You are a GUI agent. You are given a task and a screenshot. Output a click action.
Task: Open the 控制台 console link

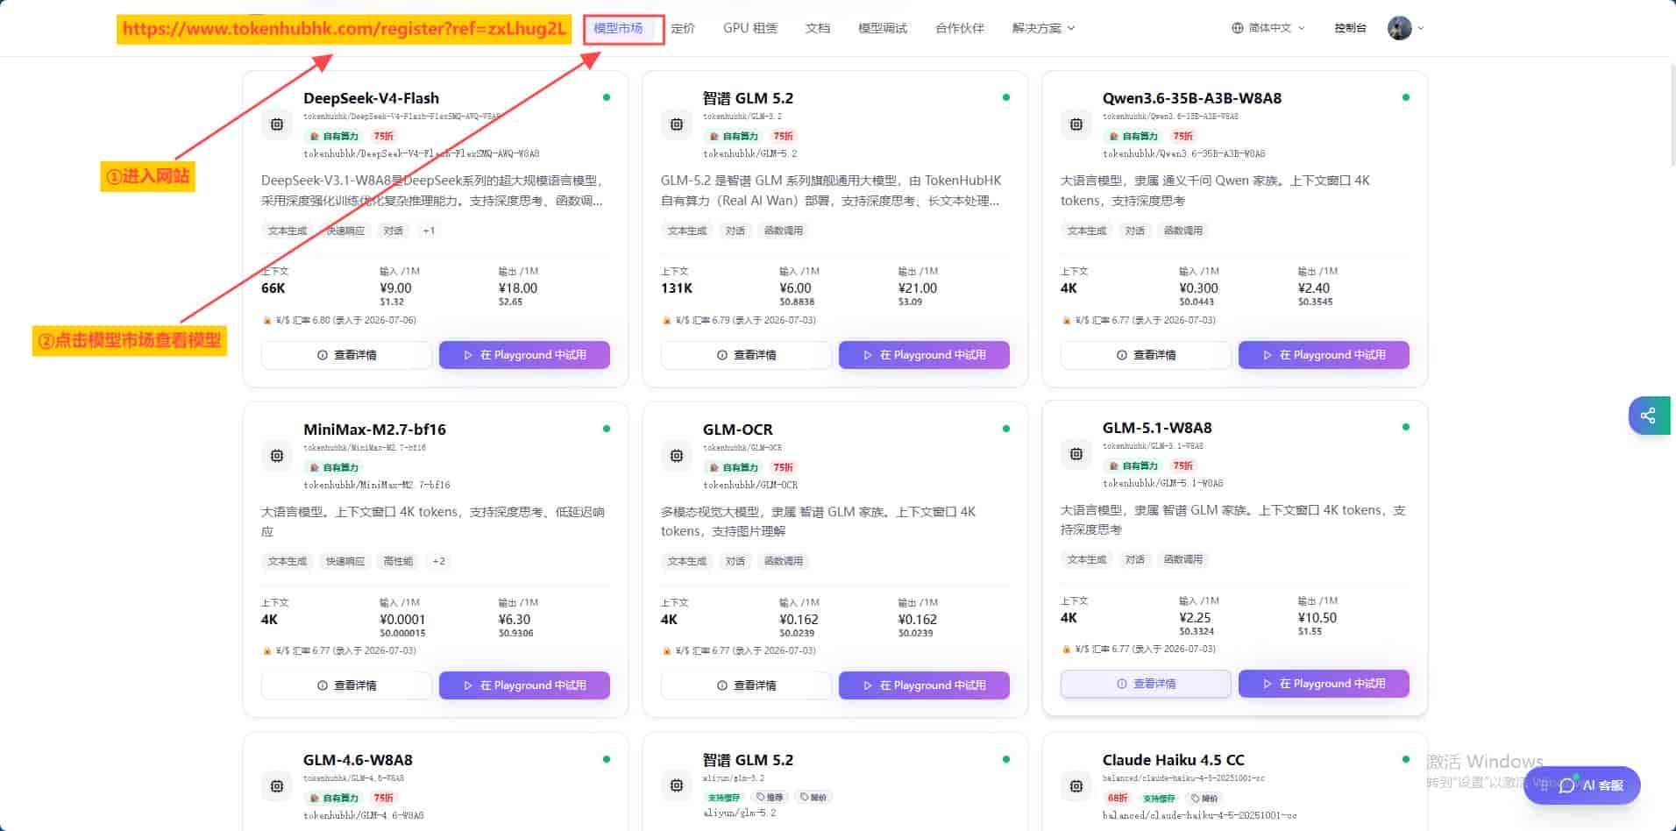(x=1350, y=28)
